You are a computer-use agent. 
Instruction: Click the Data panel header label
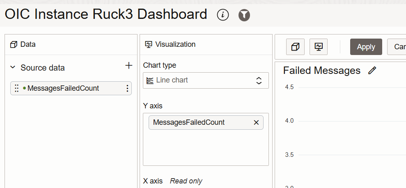(28, 44)
